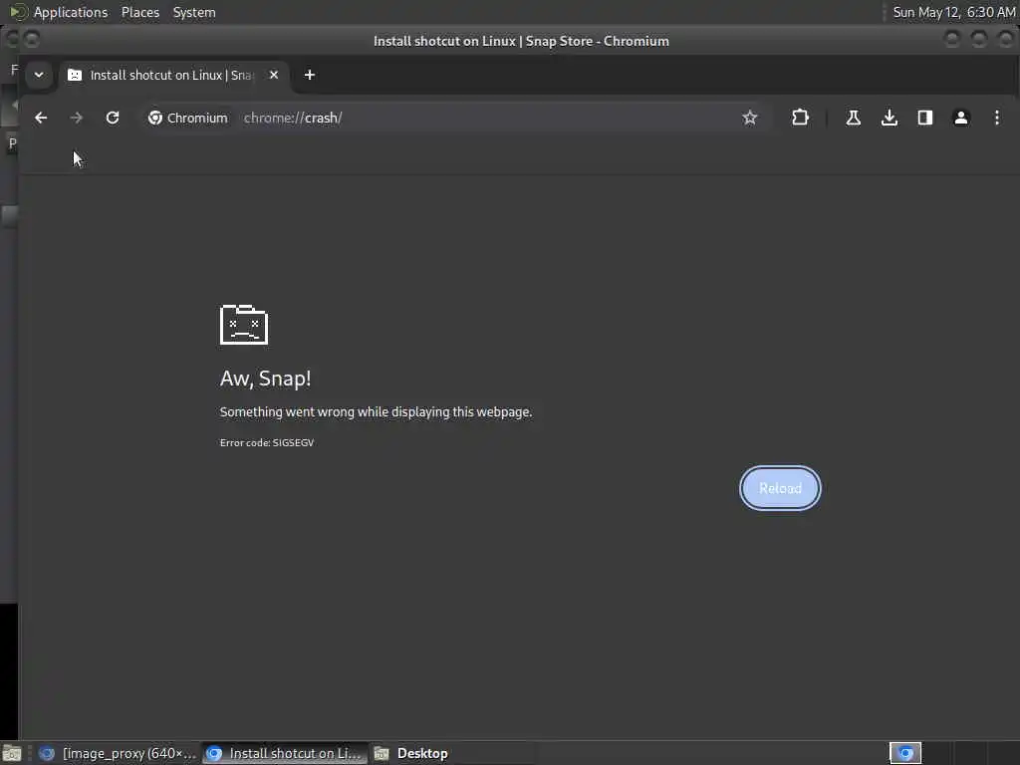Click the Chromium window title bar text

coord(521,41)
